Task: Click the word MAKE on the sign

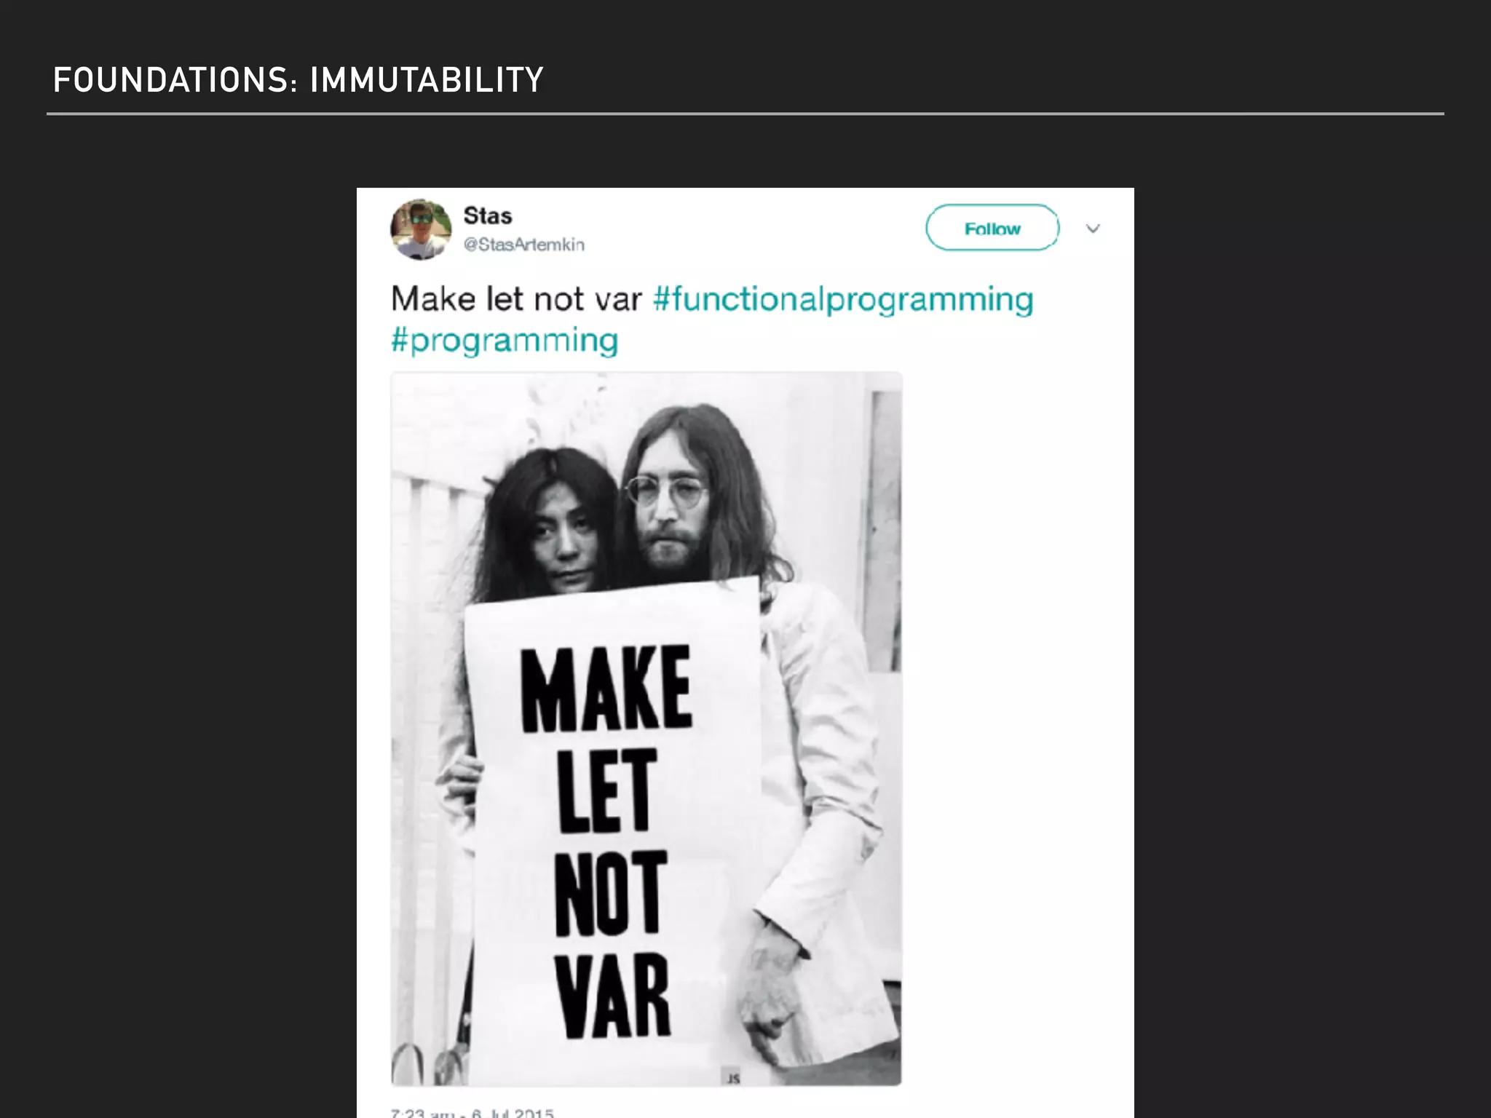Action: click(x=606, y=689)
